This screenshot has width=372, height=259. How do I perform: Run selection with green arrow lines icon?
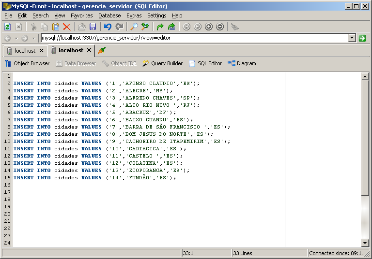coord(171,27)
